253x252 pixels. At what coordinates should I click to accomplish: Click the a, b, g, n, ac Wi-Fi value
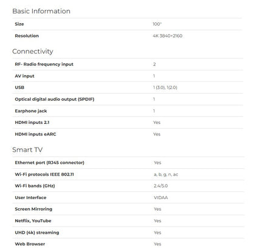(x=166, y=174)
